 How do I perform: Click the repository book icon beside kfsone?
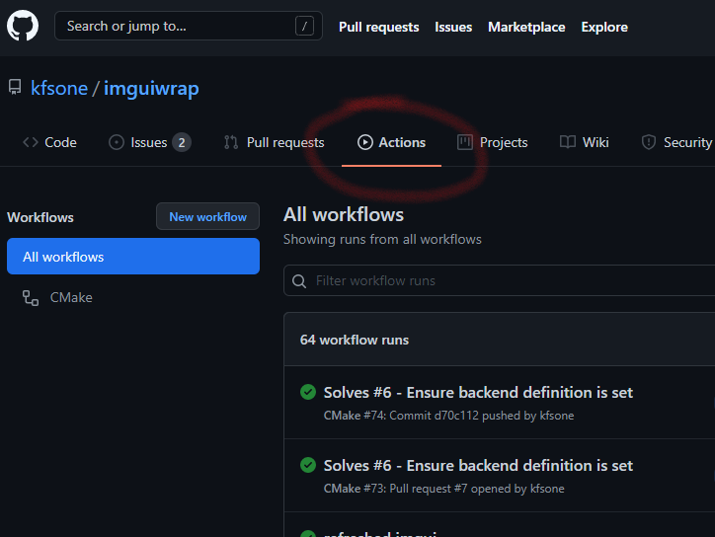coord(15,87)
